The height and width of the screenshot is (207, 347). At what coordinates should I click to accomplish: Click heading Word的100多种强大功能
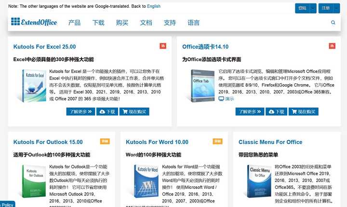pos(153,155)
